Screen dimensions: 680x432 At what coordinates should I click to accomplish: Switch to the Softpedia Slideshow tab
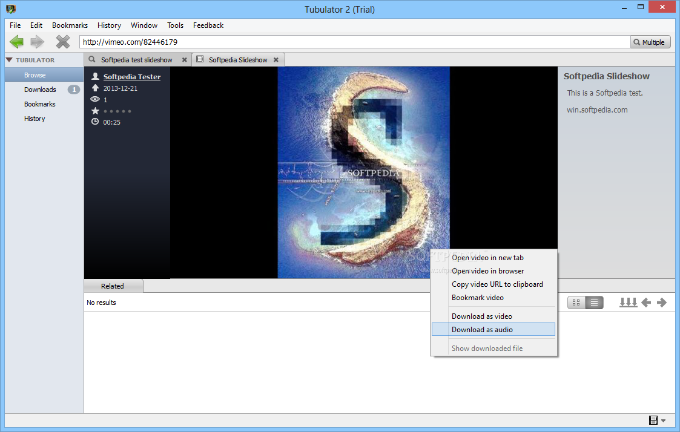pyautogui.click(x=237, y=60)
